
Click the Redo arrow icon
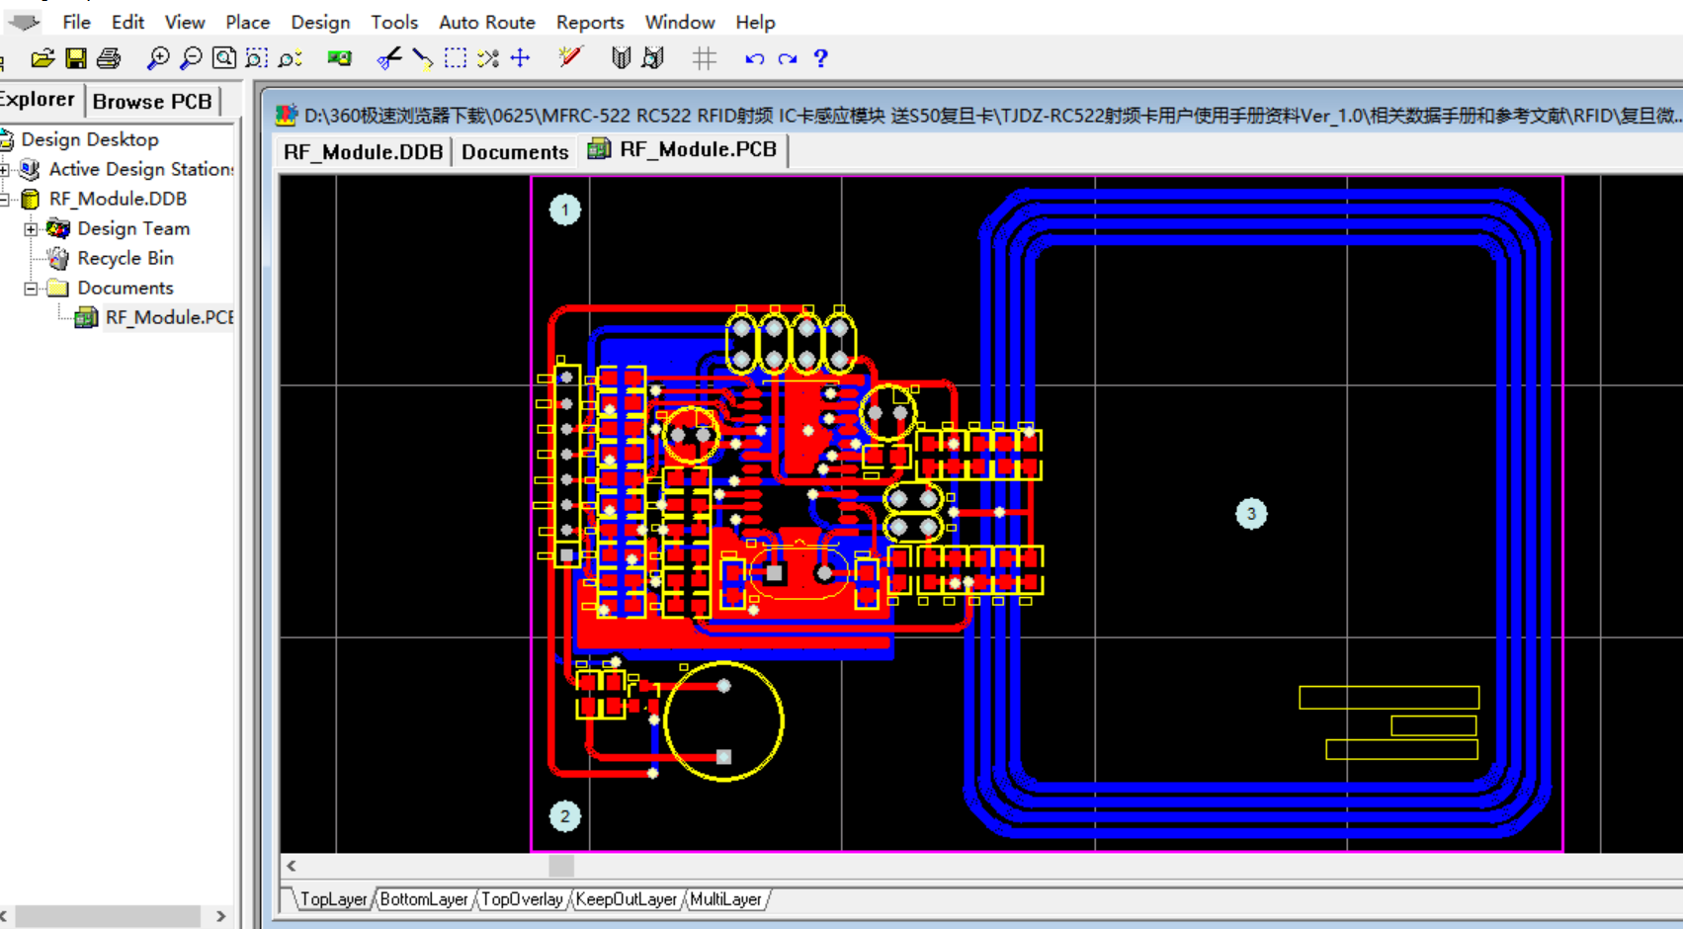(788, 58)
